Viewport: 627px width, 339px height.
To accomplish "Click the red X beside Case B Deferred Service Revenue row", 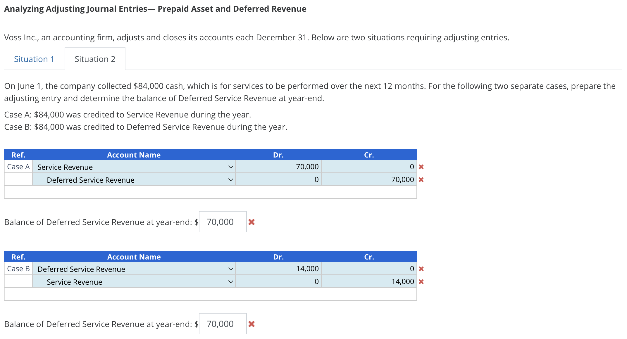I will [421, 268].
